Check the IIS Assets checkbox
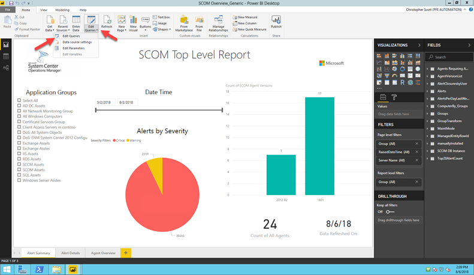 19,154
